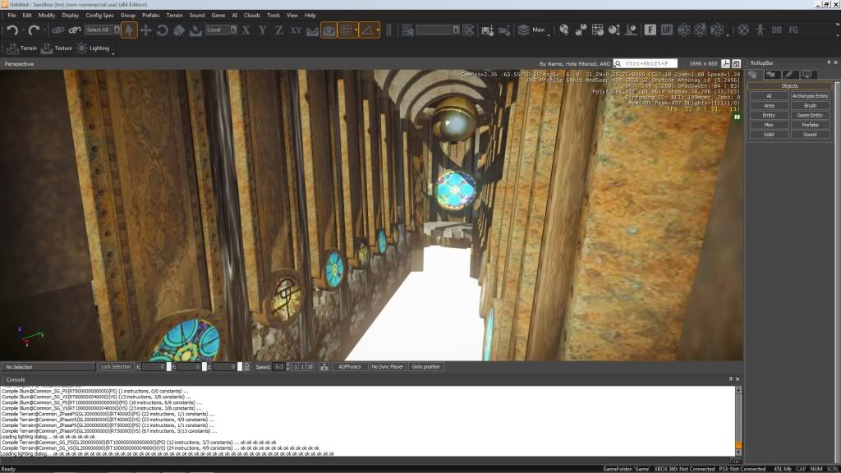Choose Entity in RollupBar Objects

click(769, 115)
